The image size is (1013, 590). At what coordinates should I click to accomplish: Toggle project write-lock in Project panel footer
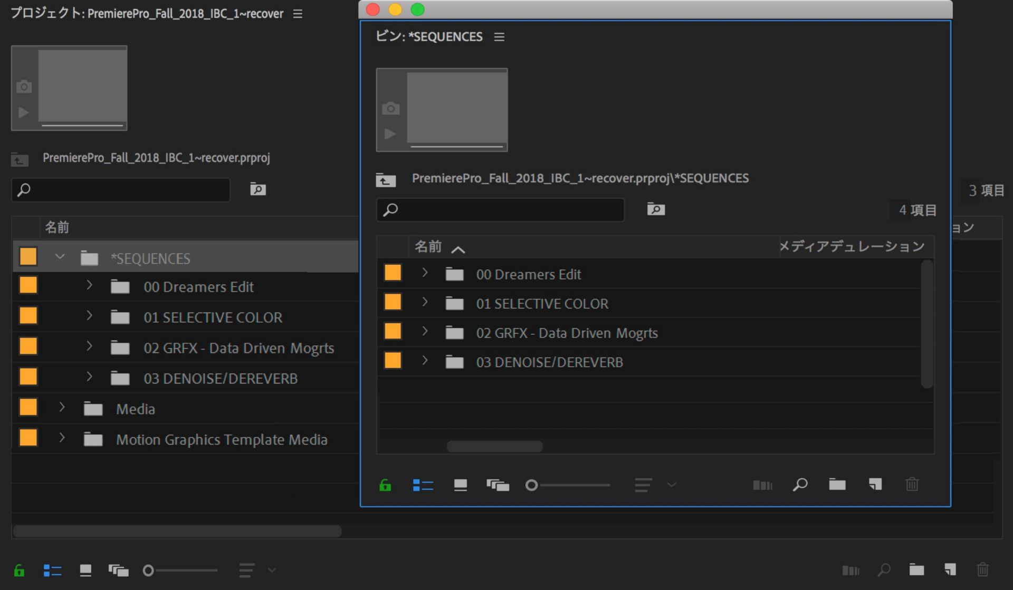click(19, 570)
